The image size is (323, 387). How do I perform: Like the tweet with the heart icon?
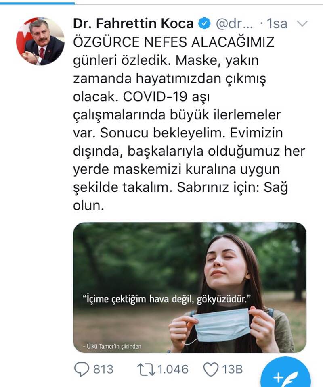tap(211, 369)
